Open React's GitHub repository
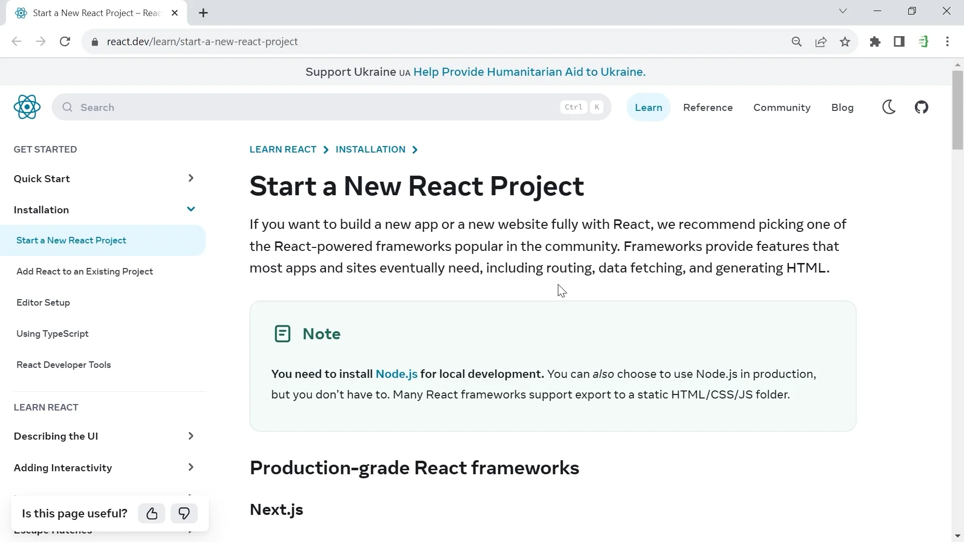 pyautogui.click(x=922, y=107)
